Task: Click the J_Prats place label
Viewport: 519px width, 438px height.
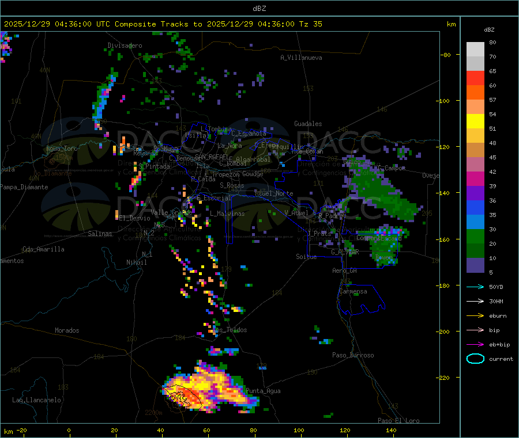Action: click(319, 233)
